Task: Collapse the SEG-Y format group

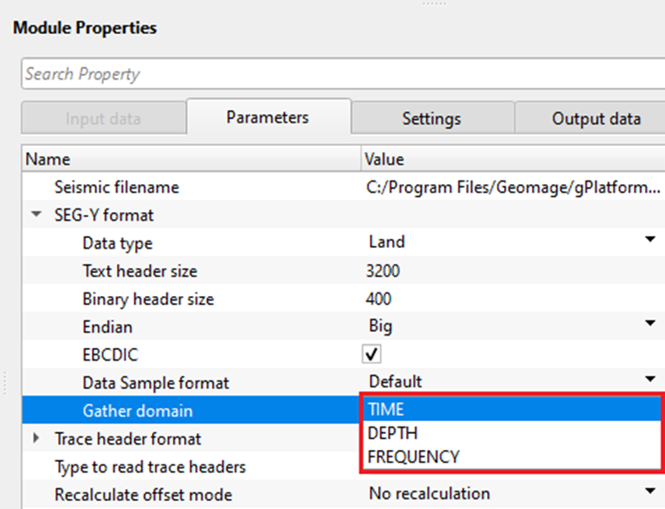Action: click(x=37, y=215)
